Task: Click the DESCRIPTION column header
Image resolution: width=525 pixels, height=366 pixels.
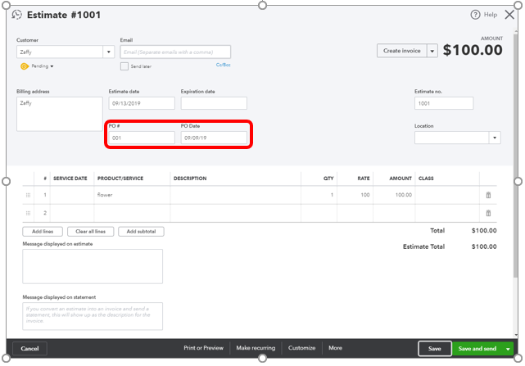Action: point(190,178)
